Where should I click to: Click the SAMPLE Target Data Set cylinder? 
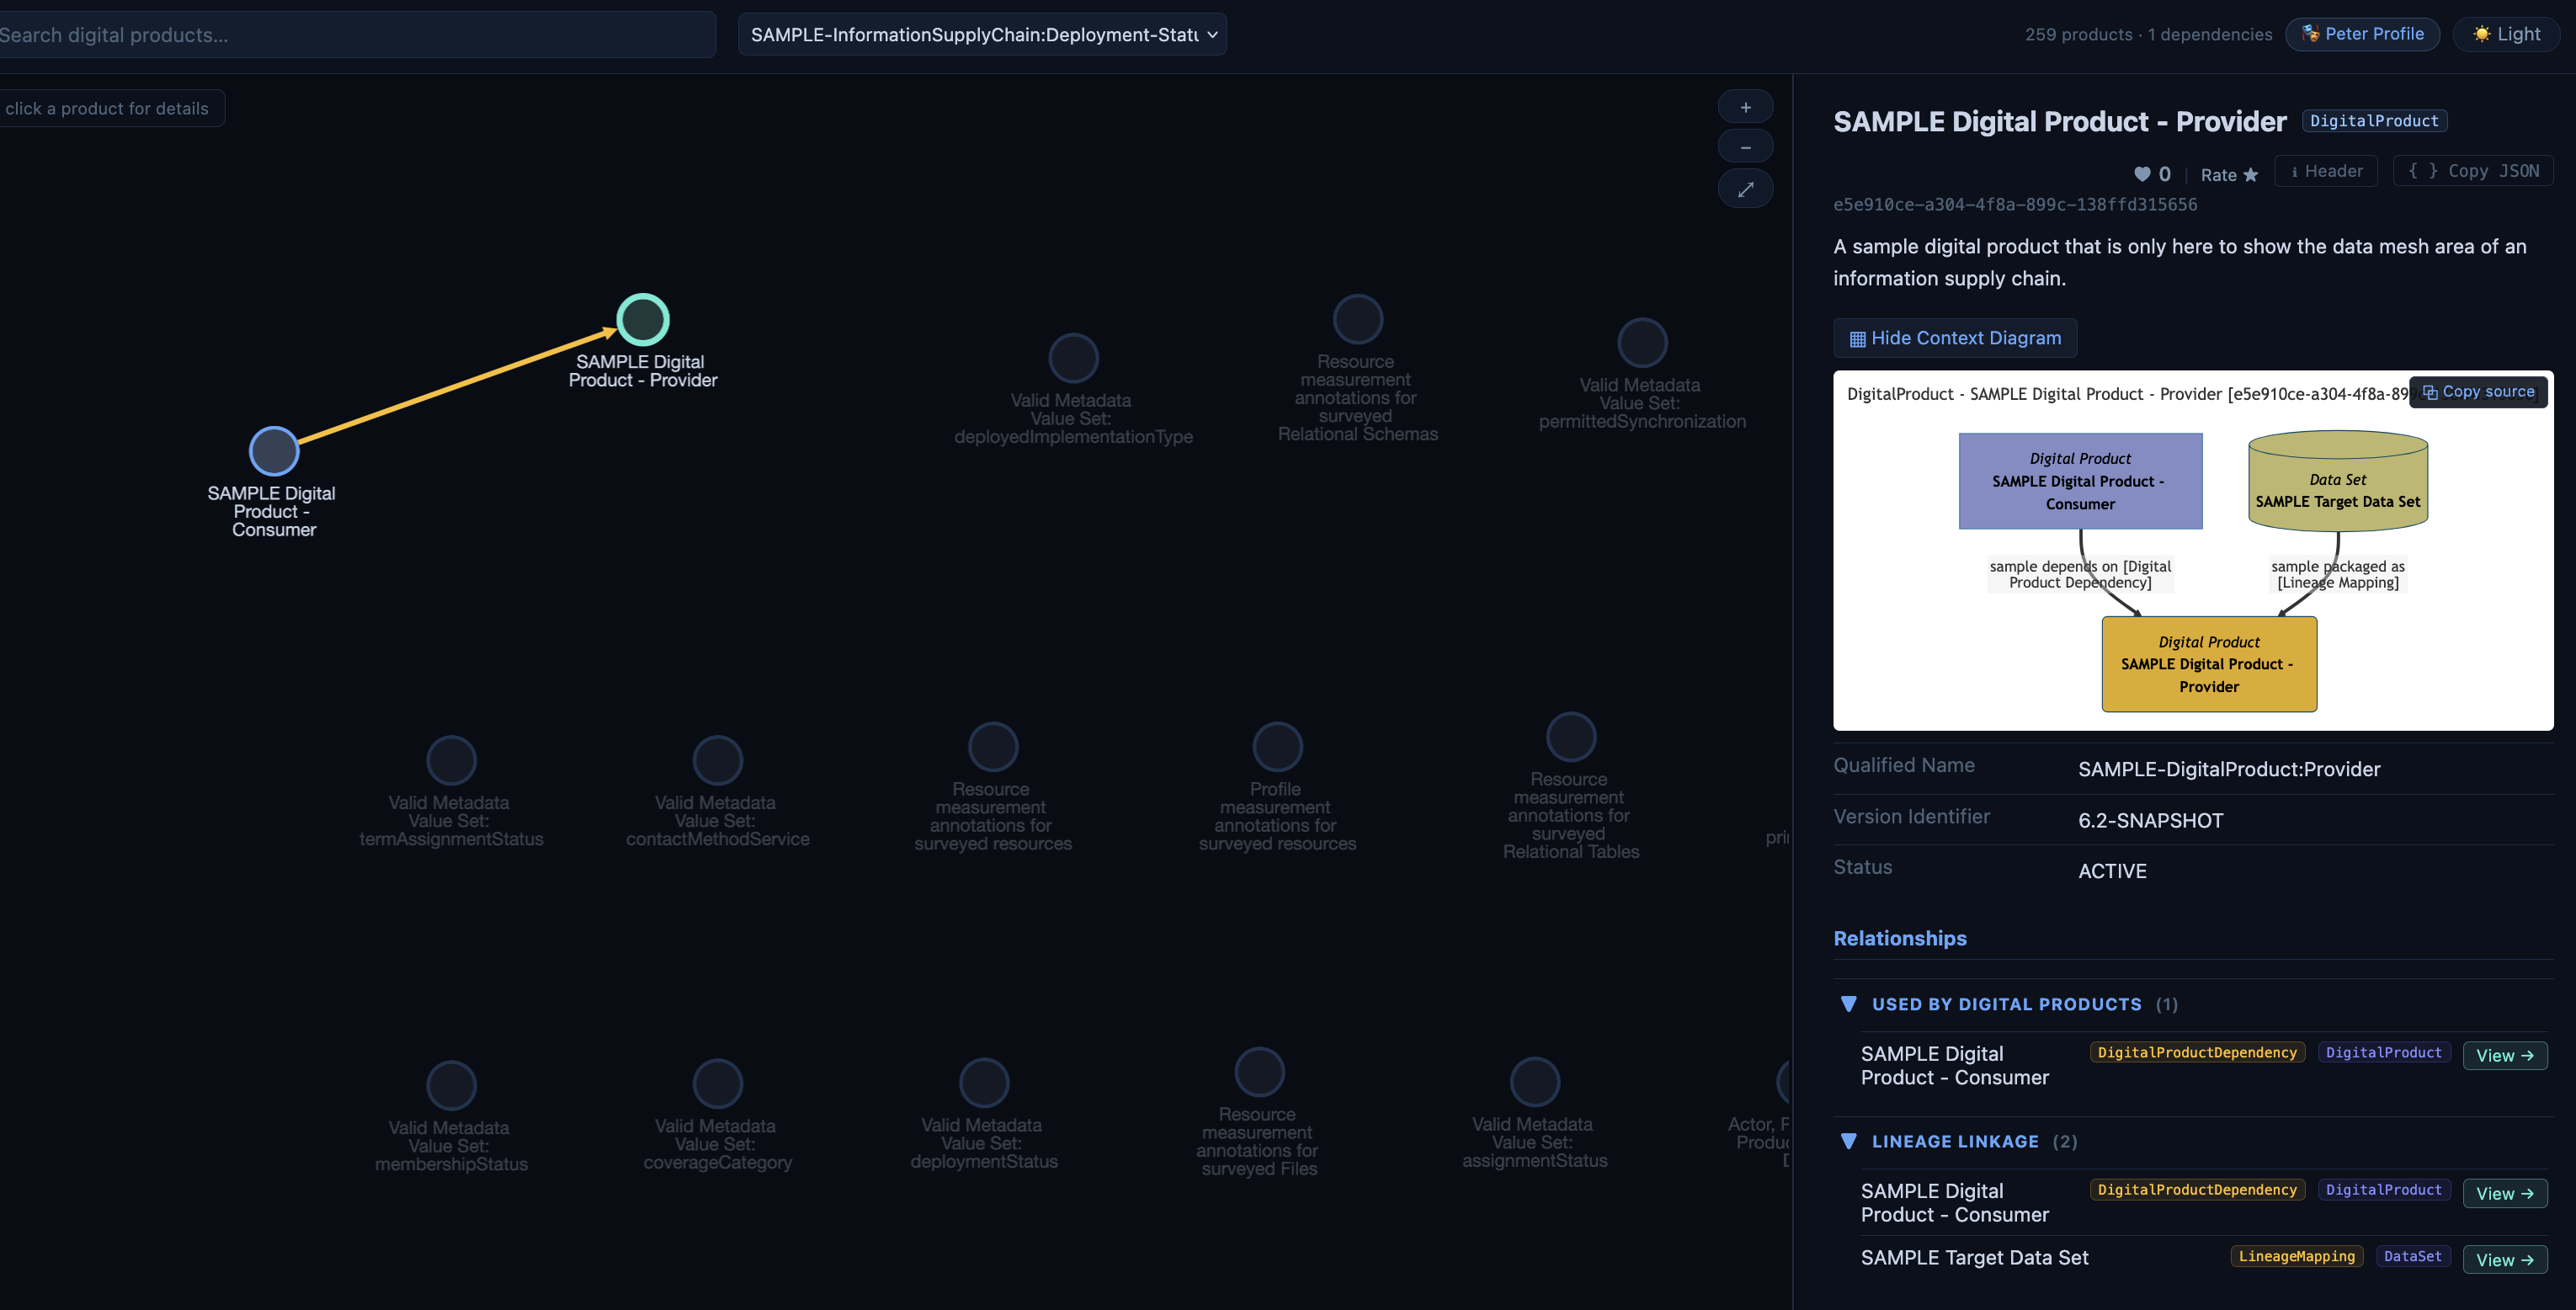coord(2338,481)
